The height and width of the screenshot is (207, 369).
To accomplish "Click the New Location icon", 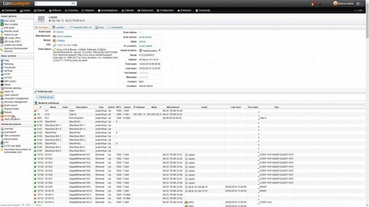I will (x=2, y=24).
